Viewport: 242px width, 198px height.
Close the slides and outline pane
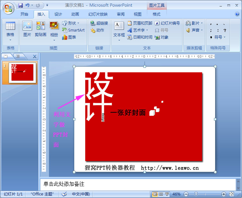[35, 56]
